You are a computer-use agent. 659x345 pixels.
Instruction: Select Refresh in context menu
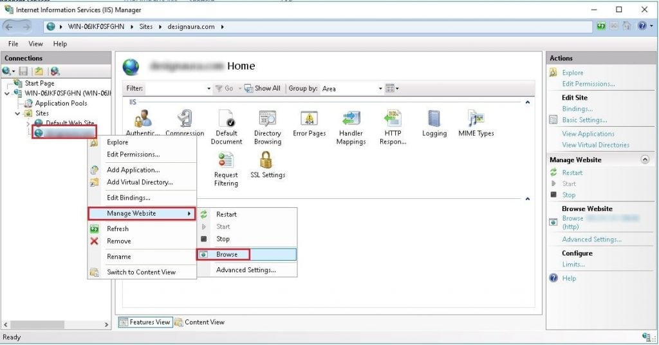coord(142,228)
